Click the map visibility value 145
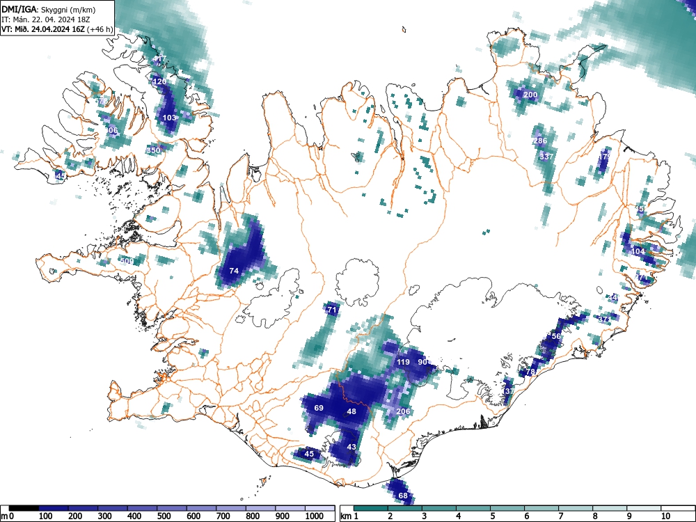Screen dimensions: 696x522 [x=59, y=176]
